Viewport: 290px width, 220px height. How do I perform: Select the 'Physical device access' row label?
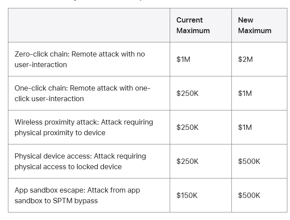(x=80, y=161)
